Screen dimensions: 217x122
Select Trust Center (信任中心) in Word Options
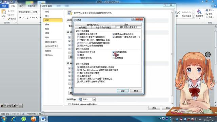[53, 55]
